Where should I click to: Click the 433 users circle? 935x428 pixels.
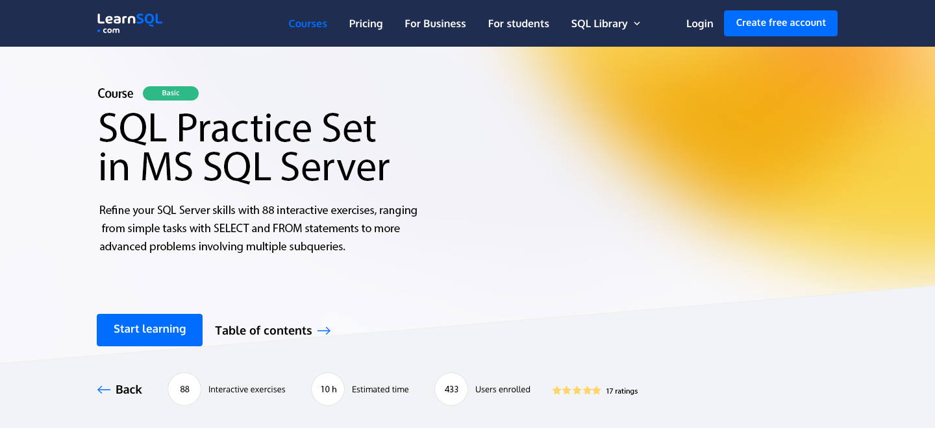click(x=451, y=389)
